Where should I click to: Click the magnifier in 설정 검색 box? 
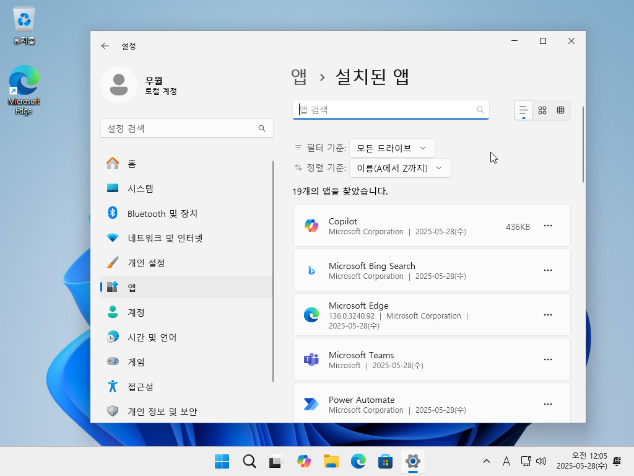(x=262, y=128)
